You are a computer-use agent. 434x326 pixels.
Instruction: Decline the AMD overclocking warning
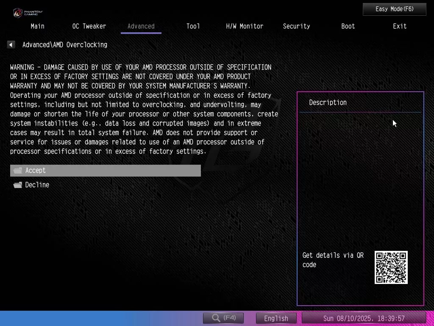click(106, 185)
